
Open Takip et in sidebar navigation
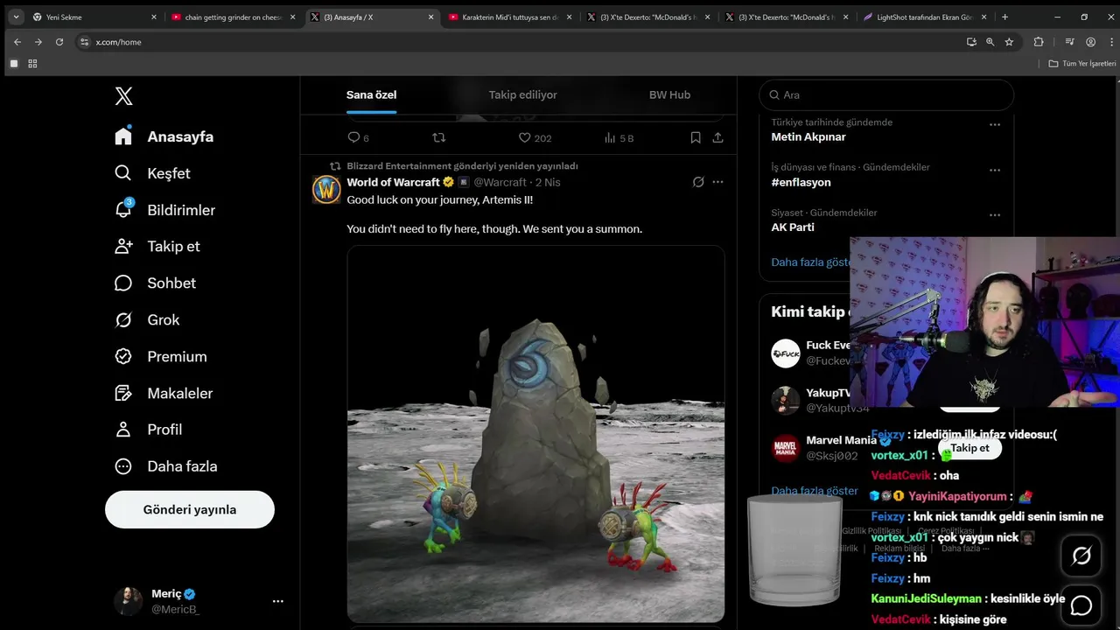(157, 247)
